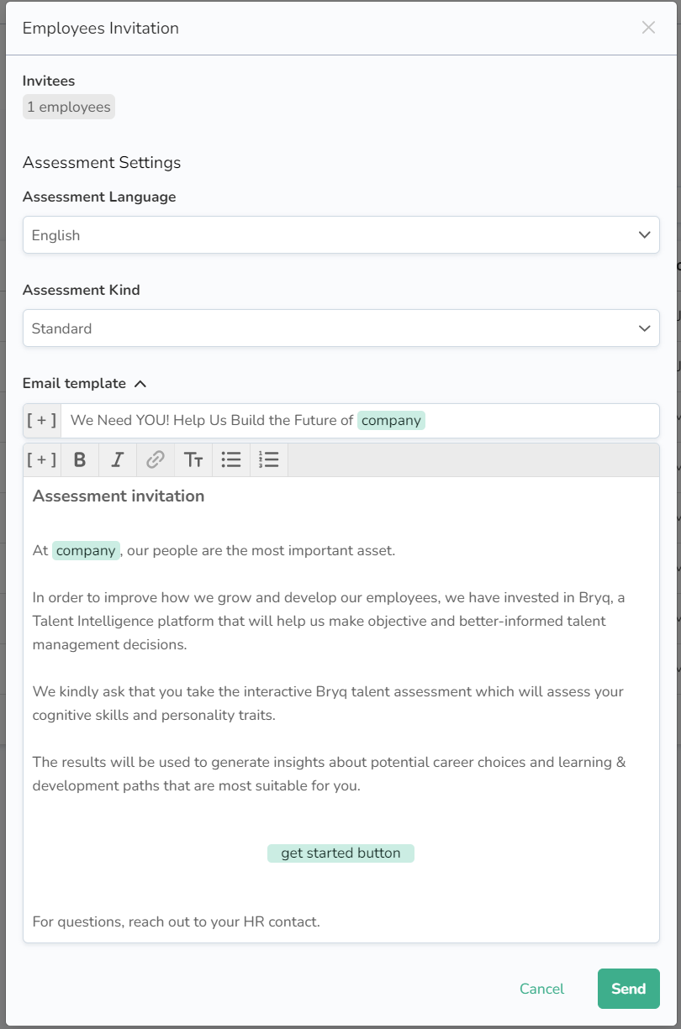The image size is (681, 1029).
Task: Select the company tag in the subject line
Action: point(391,420)
